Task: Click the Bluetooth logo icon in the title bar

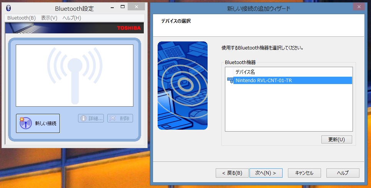Action: tap(8, 8)
